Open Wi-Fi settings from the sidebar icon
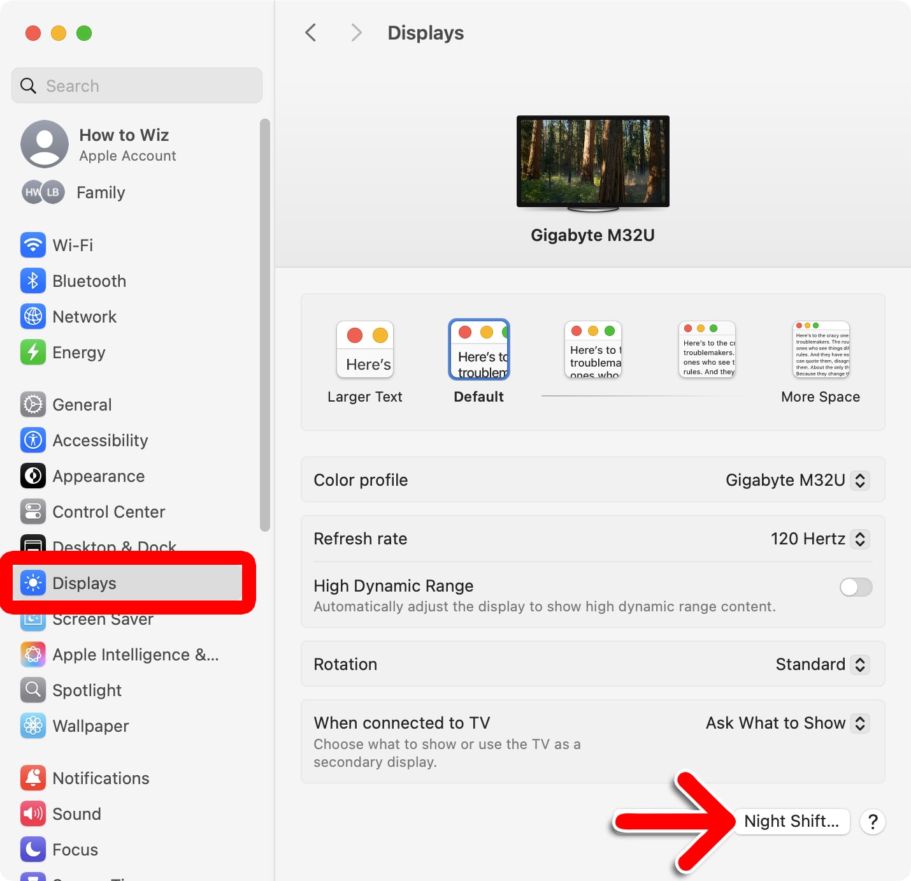This screenshot has height=881, width=911. point(33,245)
